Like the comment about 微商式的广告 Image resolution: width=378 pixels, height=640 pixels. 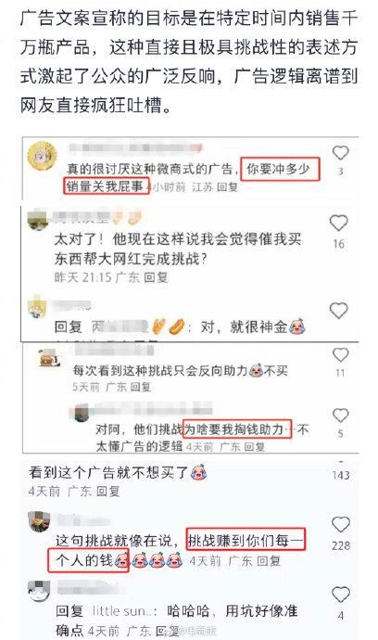(340, 153)
